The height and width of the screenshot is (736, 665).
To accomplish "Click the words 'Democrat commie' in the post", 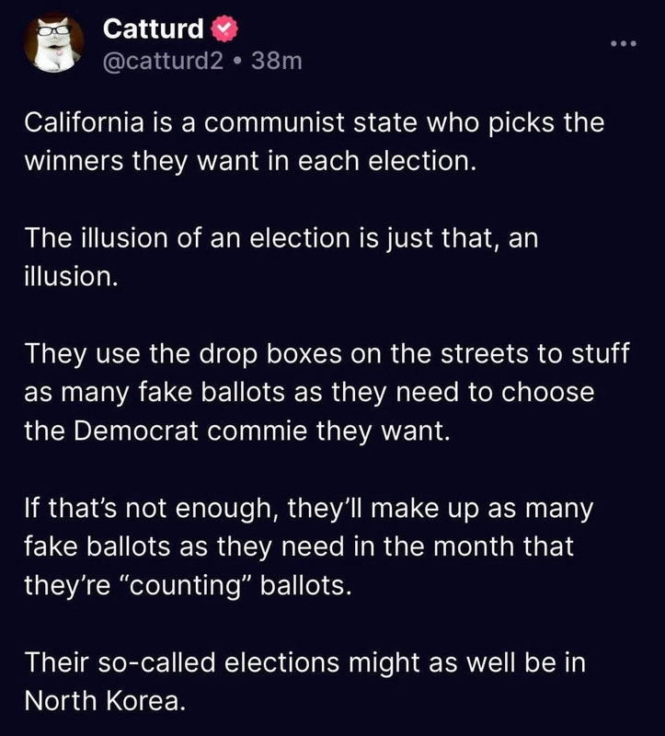I will point(190,431).
